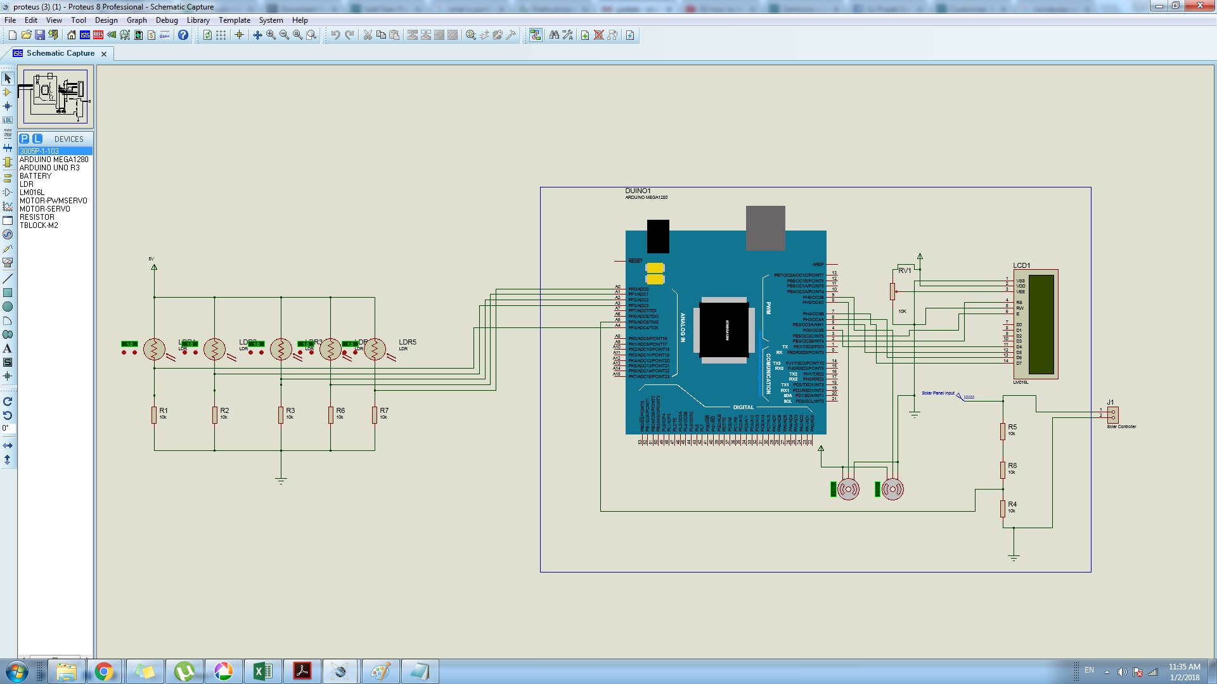The height and width of the screenshot is (684, 1217).
Task: Select the Selection Mode arrow tool
Action: [x=8, y=79]
